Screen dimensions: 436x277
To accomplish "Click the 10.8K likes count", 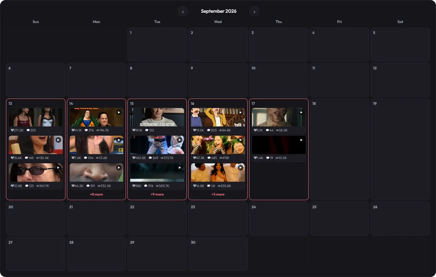I will click(18, 186).
